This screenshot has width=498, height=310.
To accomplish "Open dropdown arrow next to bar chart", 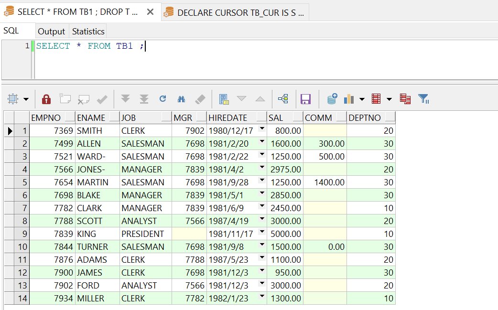I will tap(362, 99).
